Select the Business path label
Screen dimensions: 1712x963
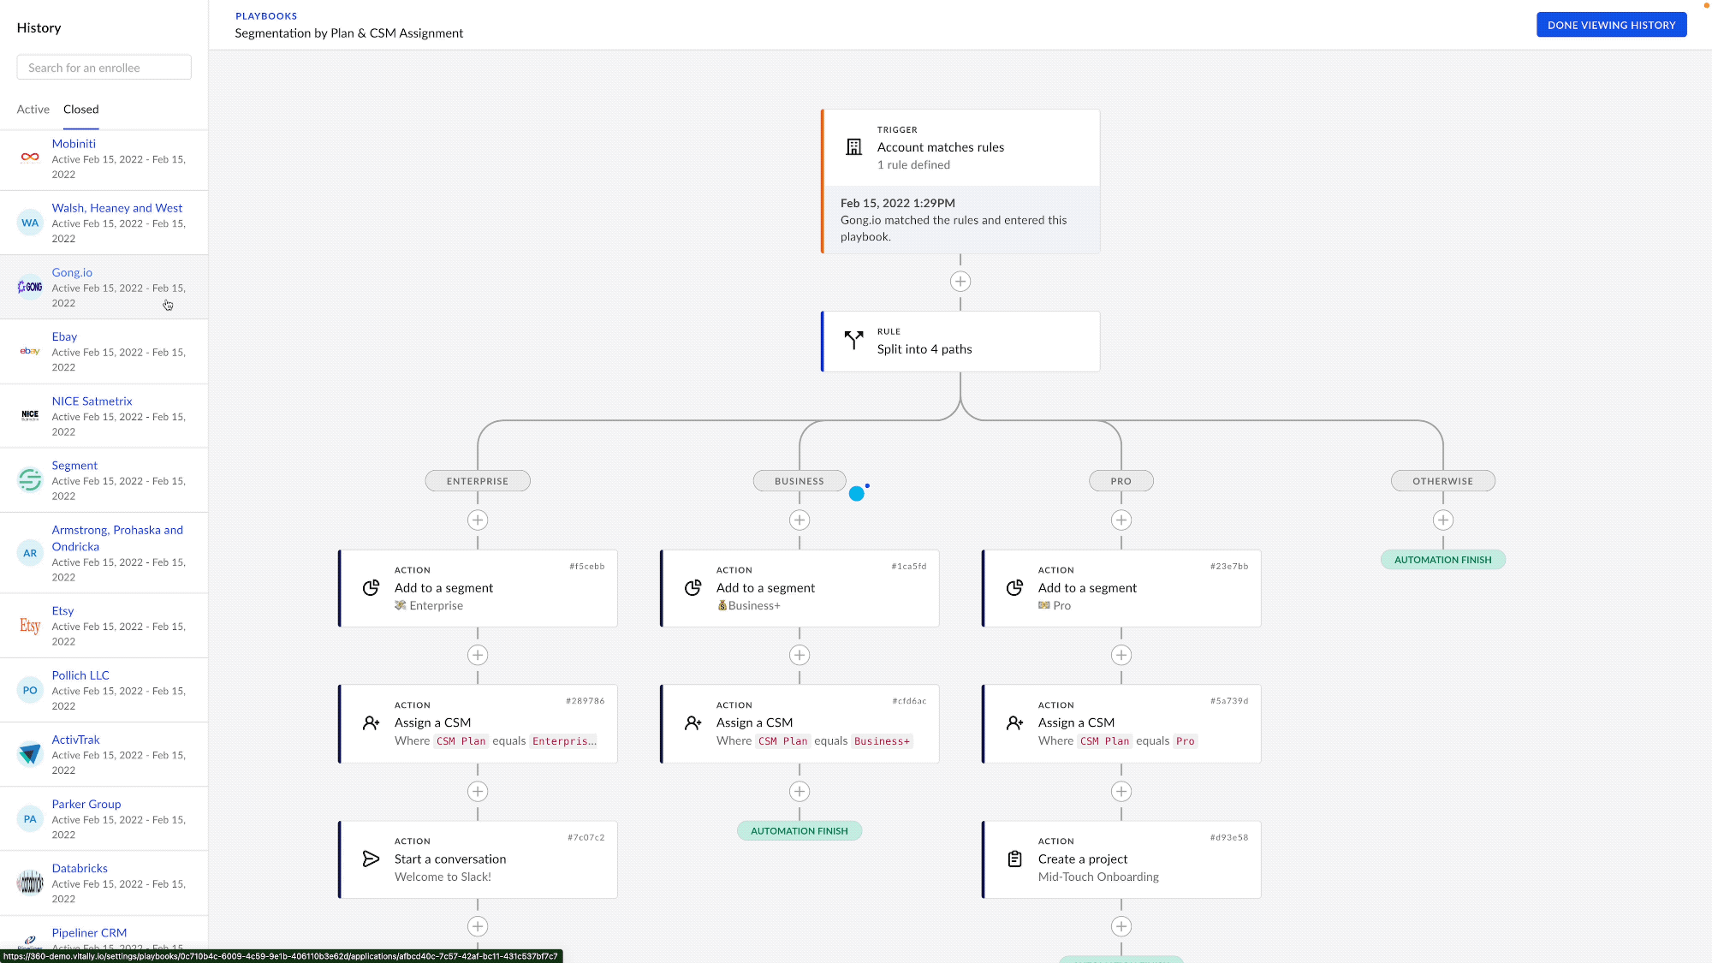pos(800,481)
